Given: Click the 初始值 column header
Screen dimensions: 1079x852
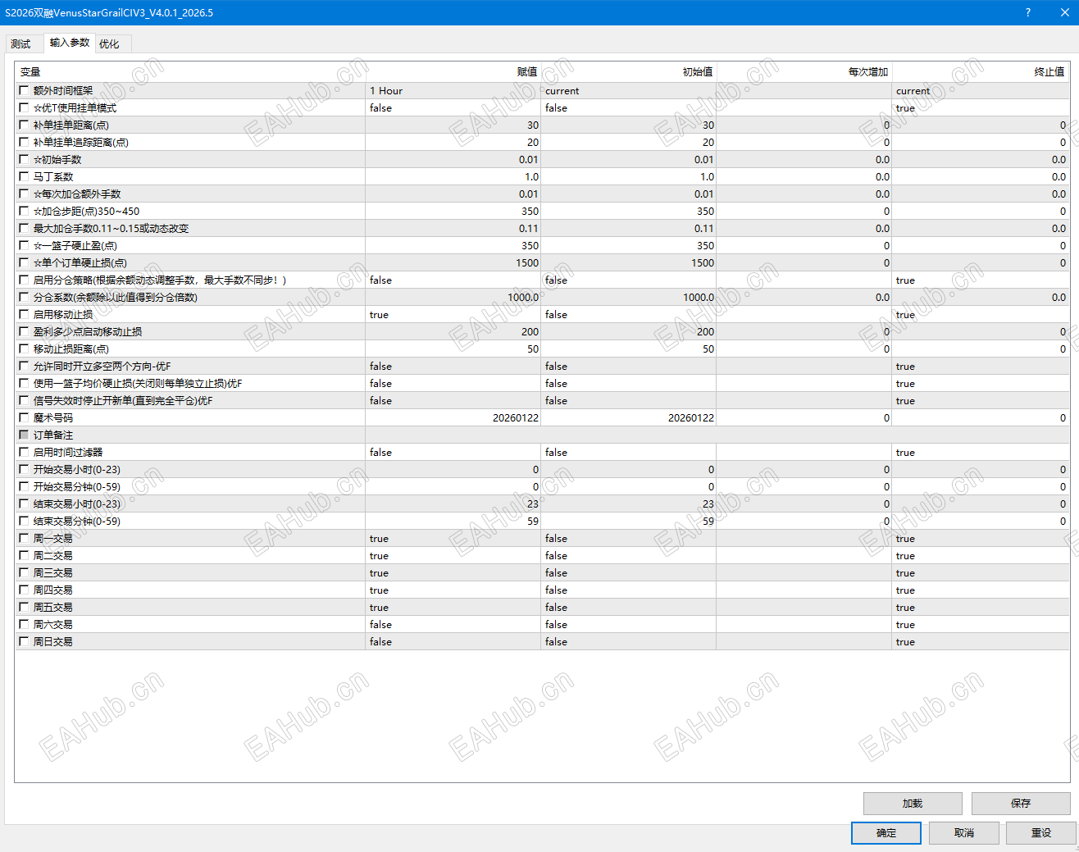Looking at the screenshot, I should [628, 72].
